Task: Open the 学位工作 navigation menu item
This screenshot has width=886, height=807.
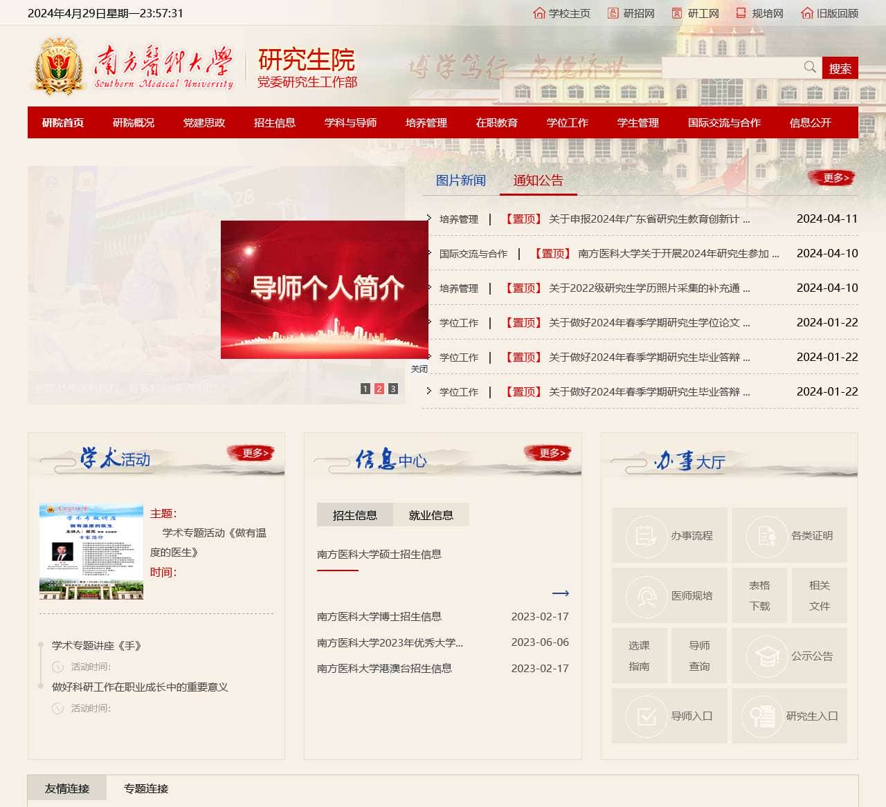Action: [568, 122]
